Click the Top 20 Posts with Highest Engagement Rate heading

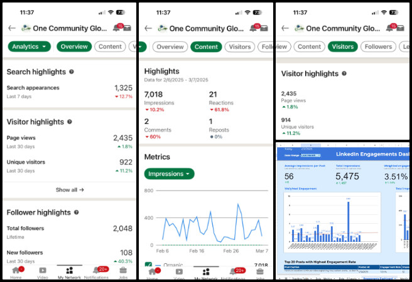point(320,262)
